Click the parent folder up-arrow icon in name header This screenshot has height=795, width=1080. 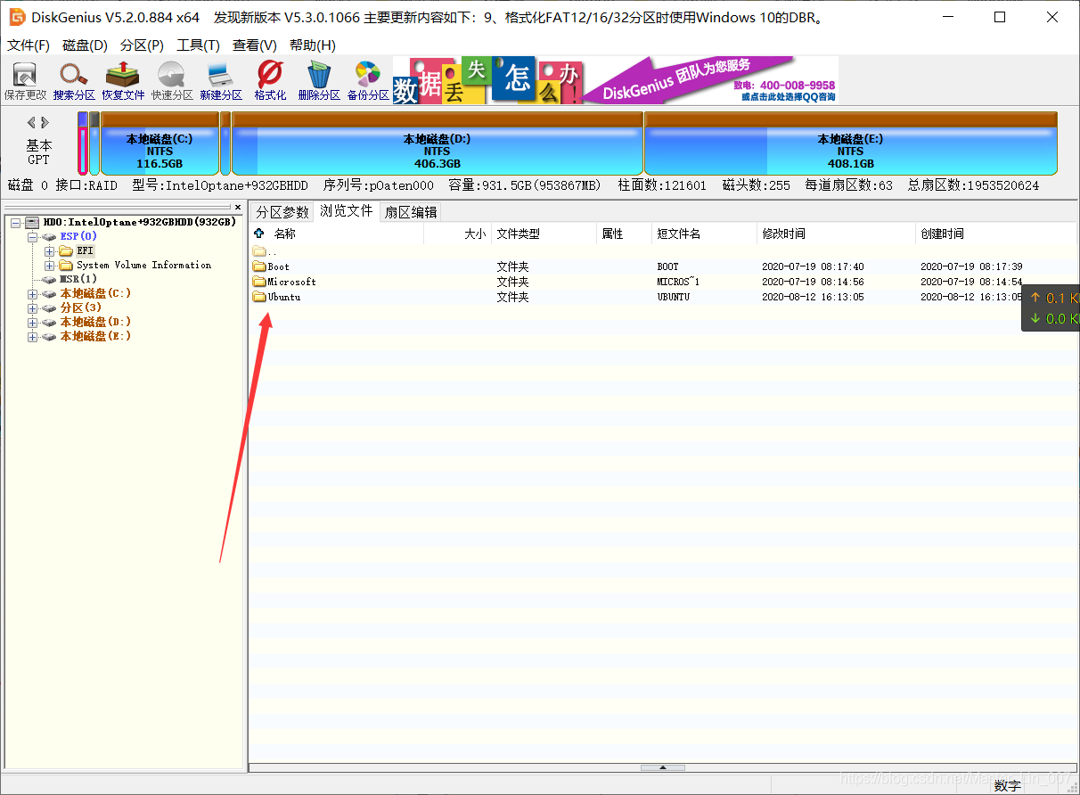click(260, 234)
